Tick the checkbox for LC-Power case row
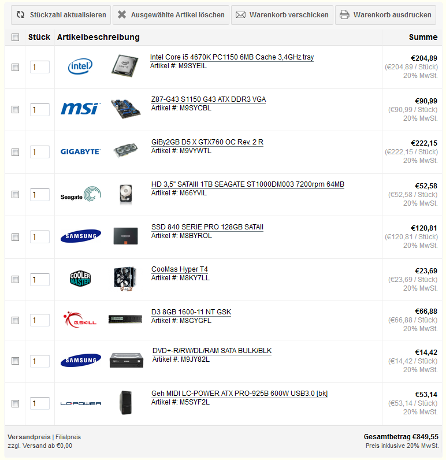The width and height of the screenshot is (446, 460). [16, 403]
